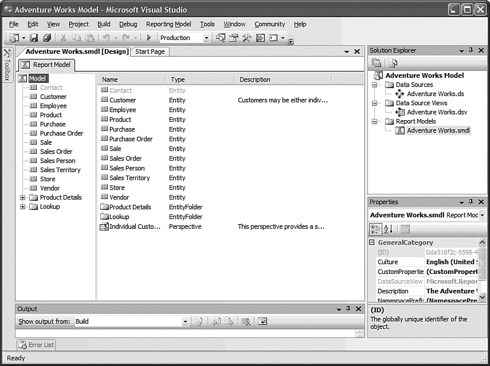Click the Save toolbar icon
Screen dimensions: 490x366
click(34, 38)
